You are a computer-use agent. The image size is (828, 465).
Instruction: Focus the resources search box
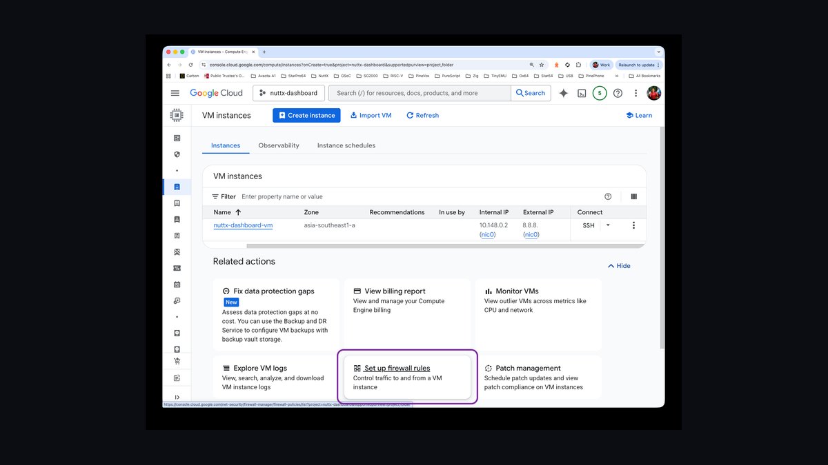point(420,93)
